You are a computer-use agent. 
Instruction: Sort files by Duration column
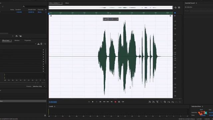(18, 10)
